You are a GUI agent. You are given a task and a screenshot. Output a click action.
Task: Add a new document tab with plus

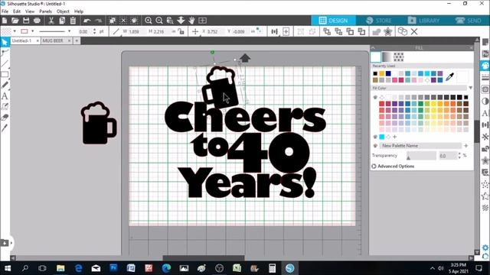pos(77,40)
